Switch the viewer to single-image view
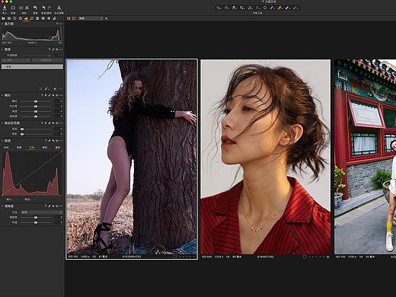 point(74,18)
